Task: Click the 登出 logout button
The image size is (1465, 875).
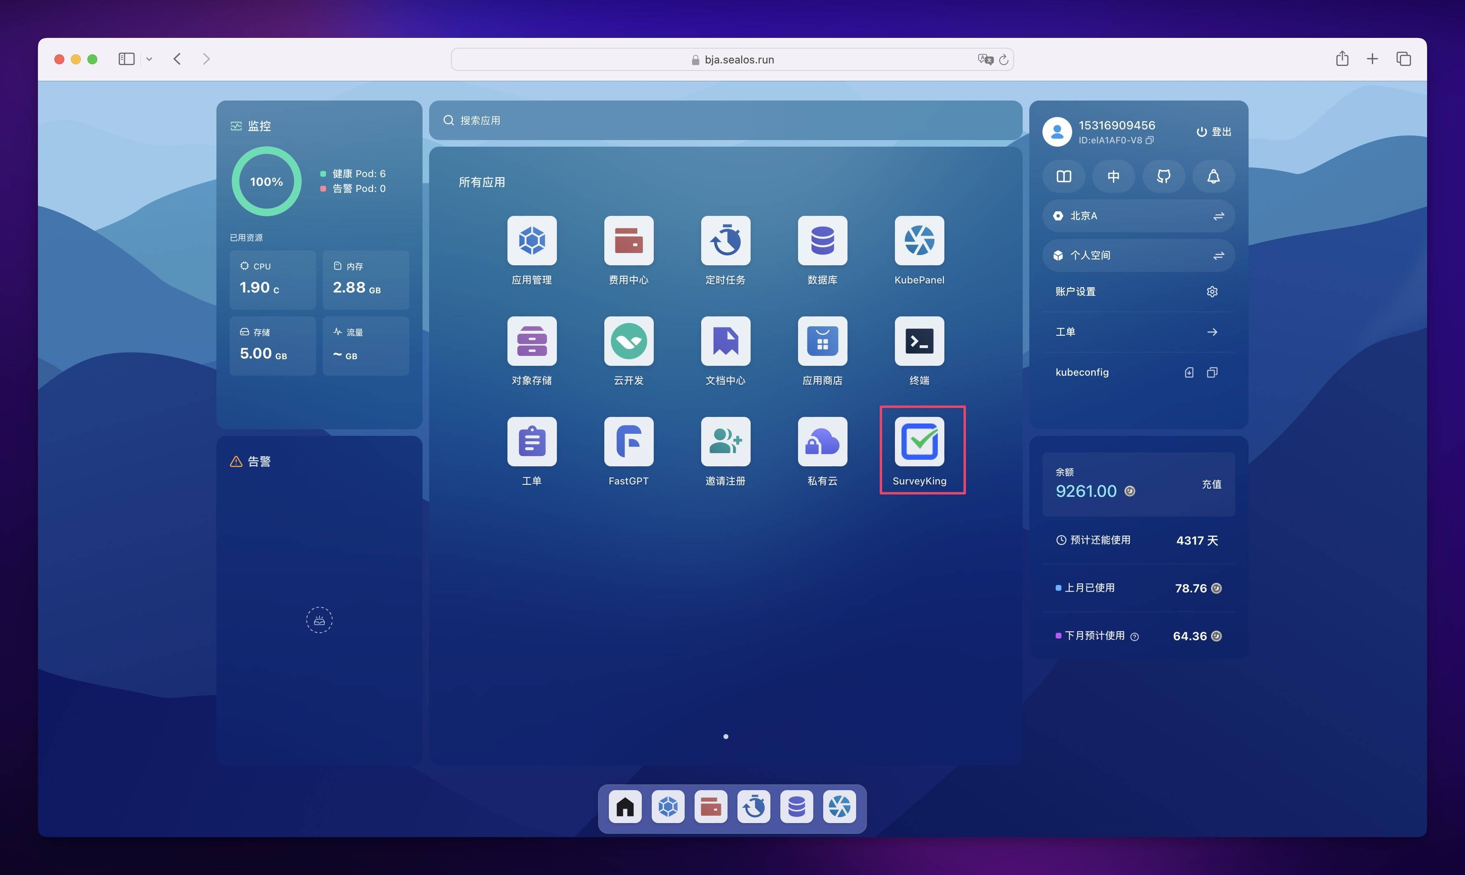Action: coord(1214,131)
